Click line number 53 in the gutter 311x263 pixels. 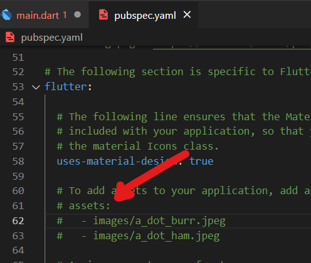click(18, 87)
